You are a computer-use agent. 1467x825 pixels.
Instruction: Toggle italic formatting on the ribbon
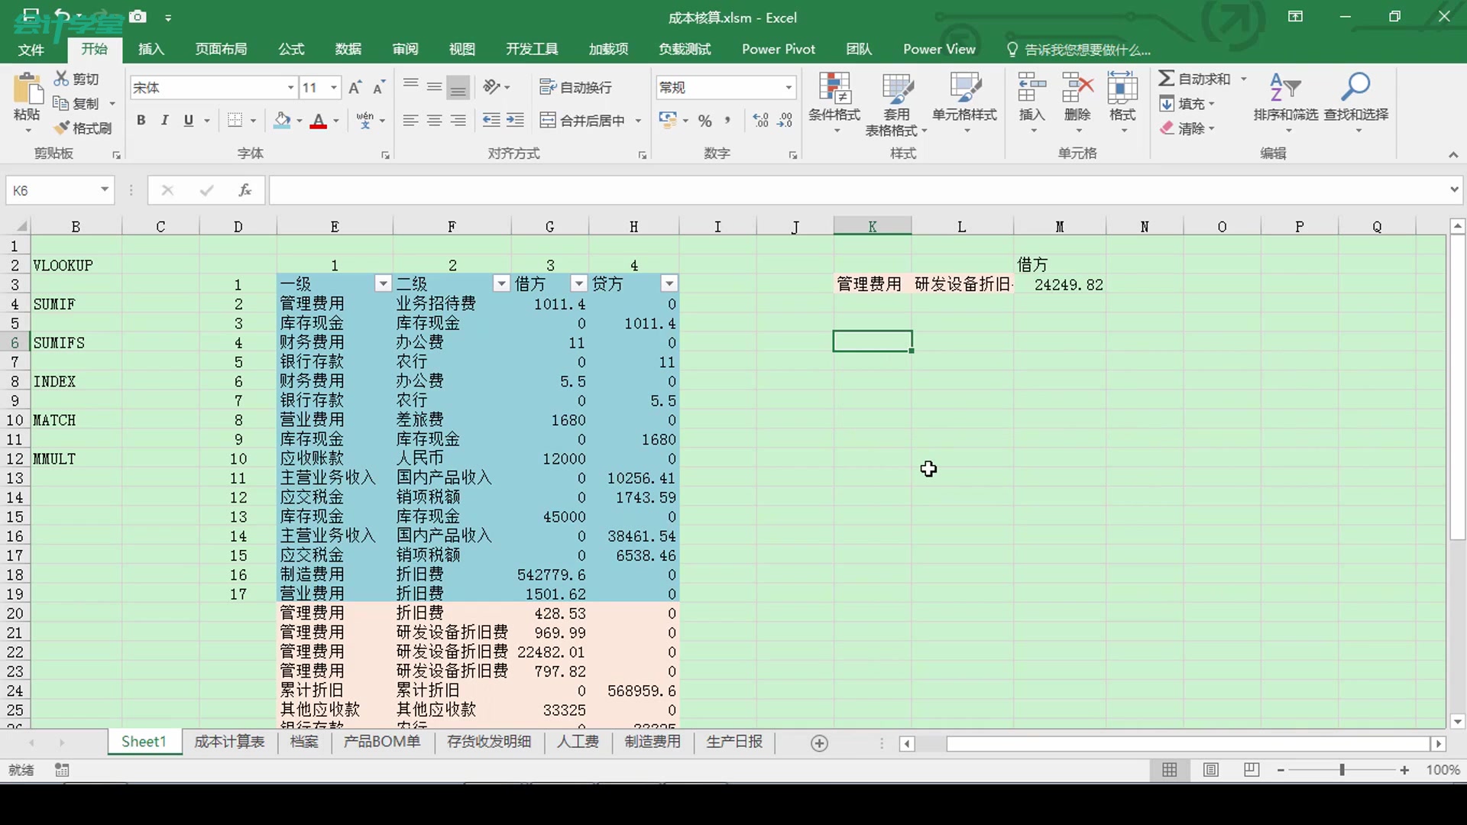164,120
